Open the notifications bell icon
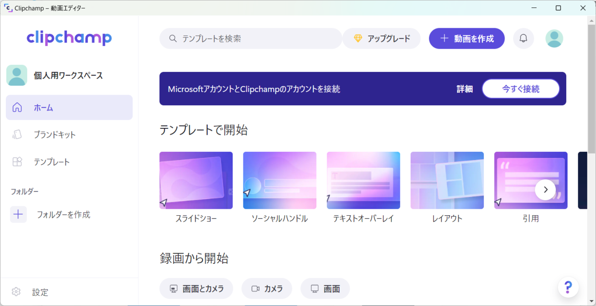This screenshot has width=596, height=306. (523, 38)
